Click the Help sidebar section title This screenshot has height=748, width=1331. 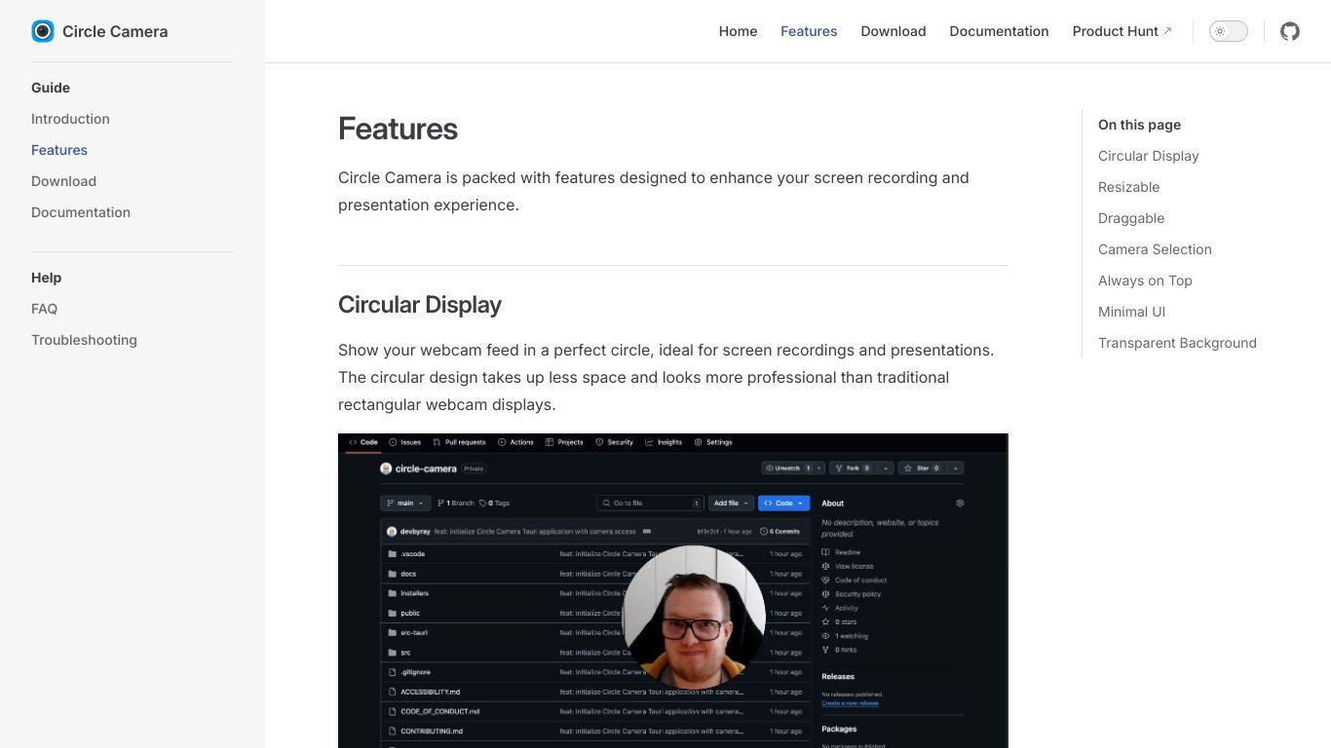pyautogui.click(x=46, y=278)
